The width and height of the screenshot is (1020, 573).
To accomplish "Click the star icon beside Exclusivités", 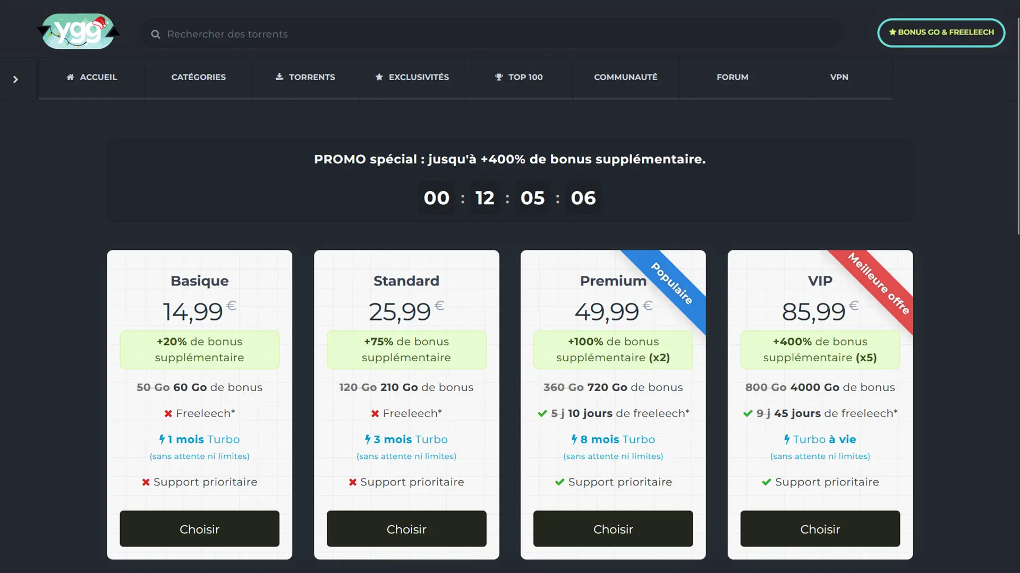I will coord(379,77).
